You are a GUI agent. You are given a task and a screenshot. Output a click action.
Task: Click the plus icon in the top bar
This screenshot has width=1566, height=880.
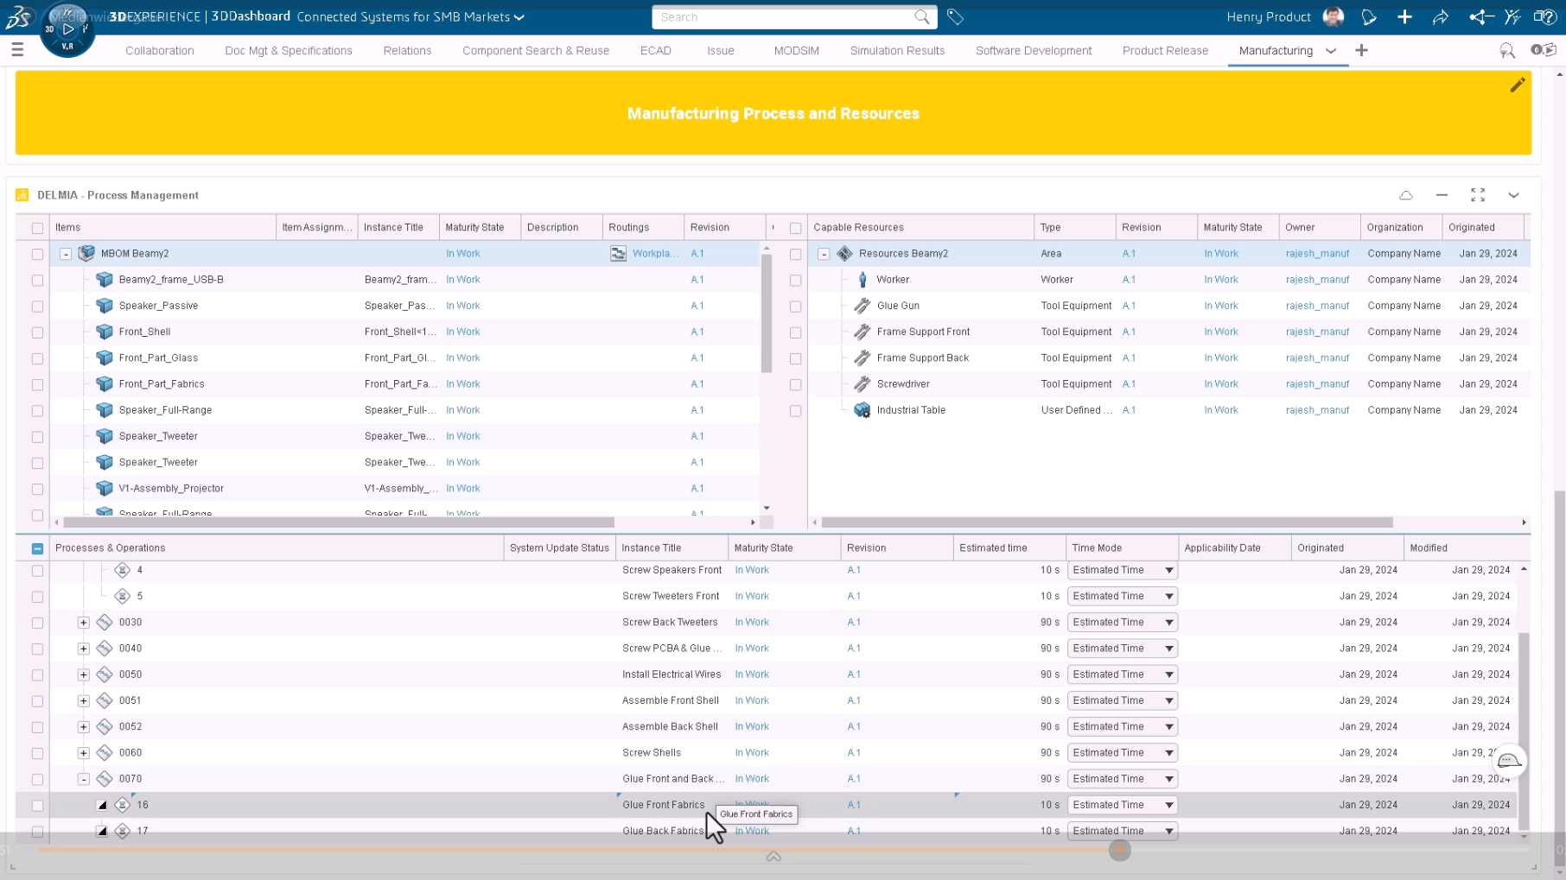(1404, 17)
